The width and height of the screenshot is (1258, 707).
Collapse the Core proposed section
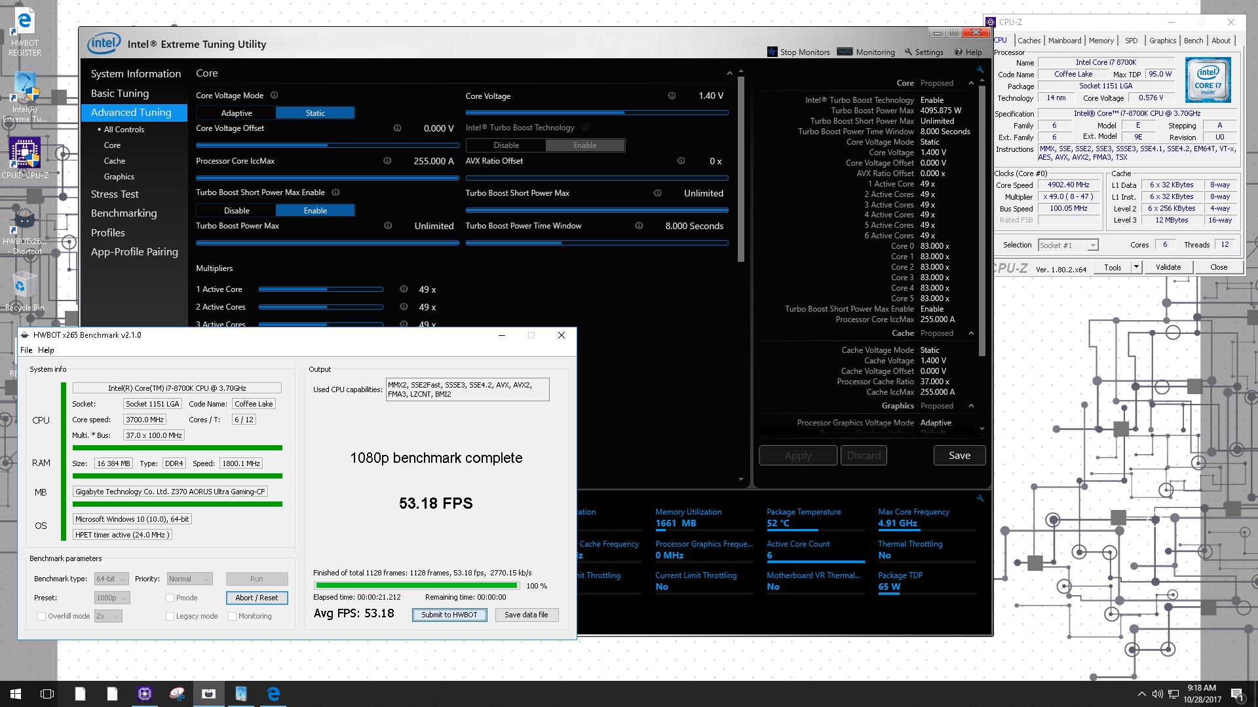971,83
